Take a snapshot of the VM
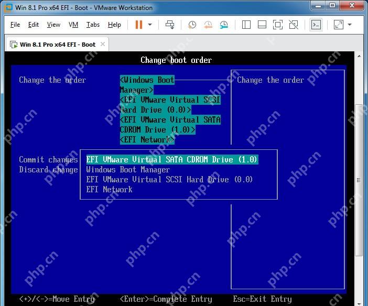 (192, 25)
